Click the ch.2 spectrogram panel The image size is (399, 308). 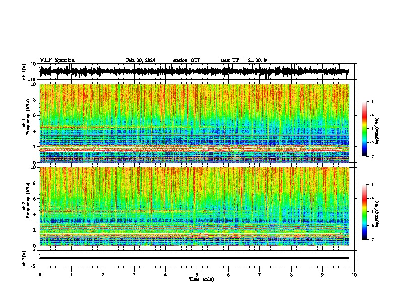tap(194, 206)
